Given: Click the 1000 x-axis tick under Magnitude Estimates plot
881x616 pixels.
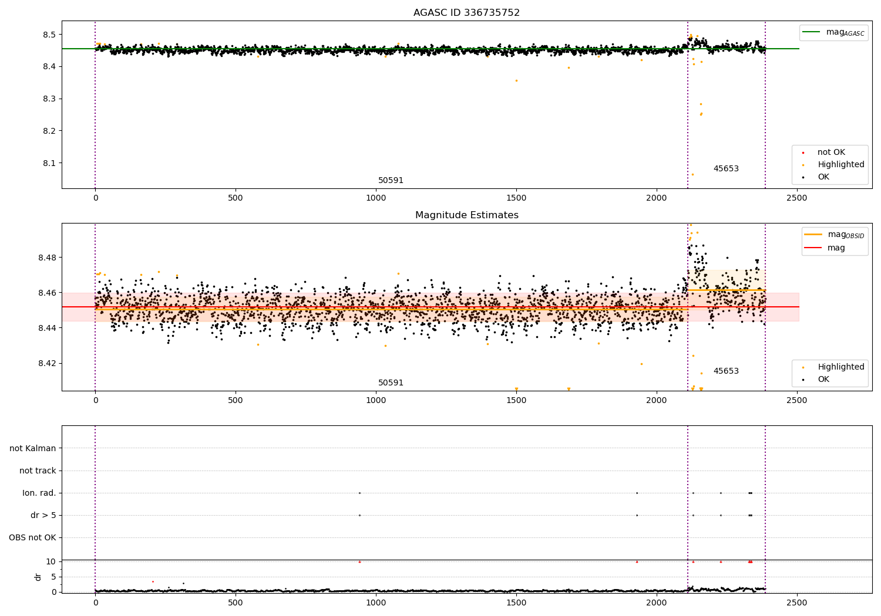Looking at the screenshot, I should click(376, 401).
